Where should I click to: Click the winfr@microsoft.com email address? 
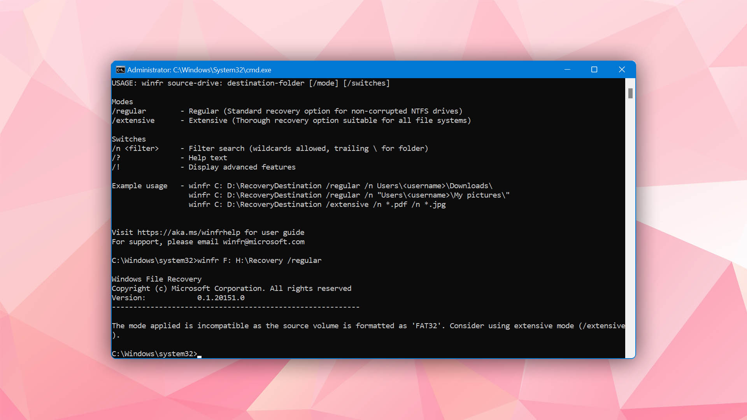tap(263, 242)
